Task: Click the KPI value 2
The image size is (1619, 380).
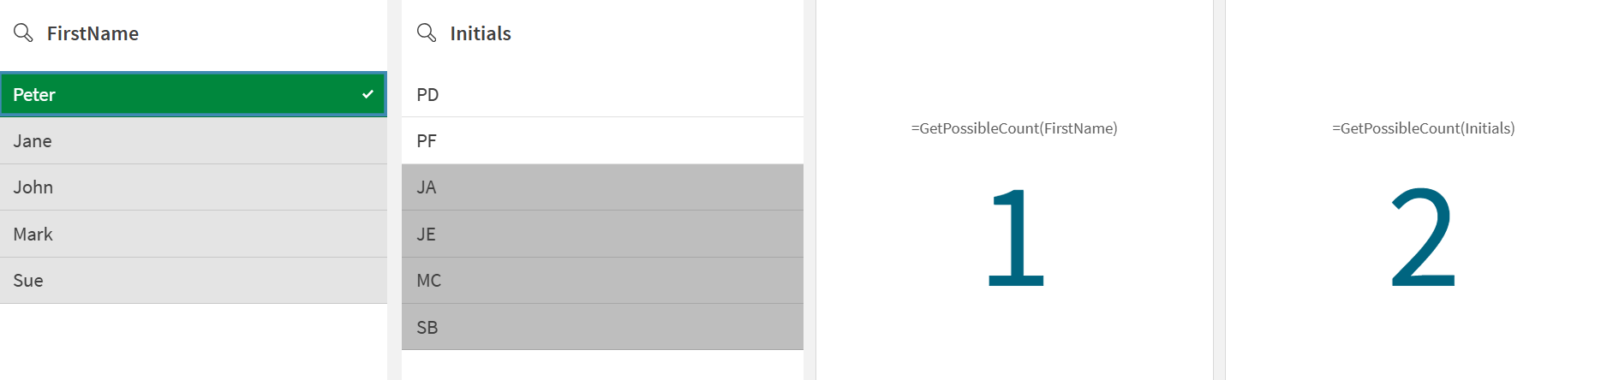Action: 1423,237
